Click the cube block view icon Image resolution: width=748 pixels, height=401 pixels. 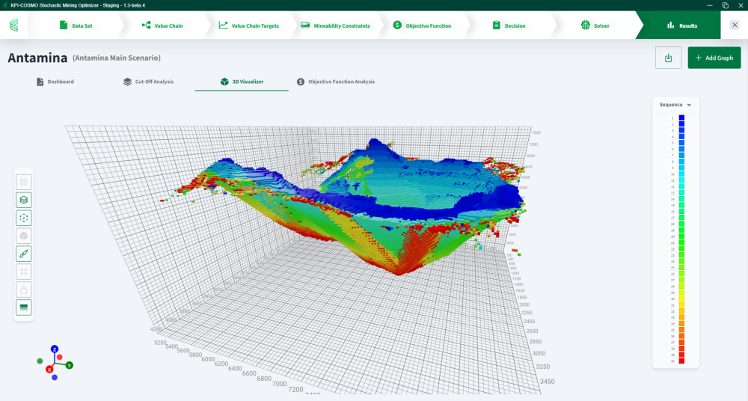point(24,236)
